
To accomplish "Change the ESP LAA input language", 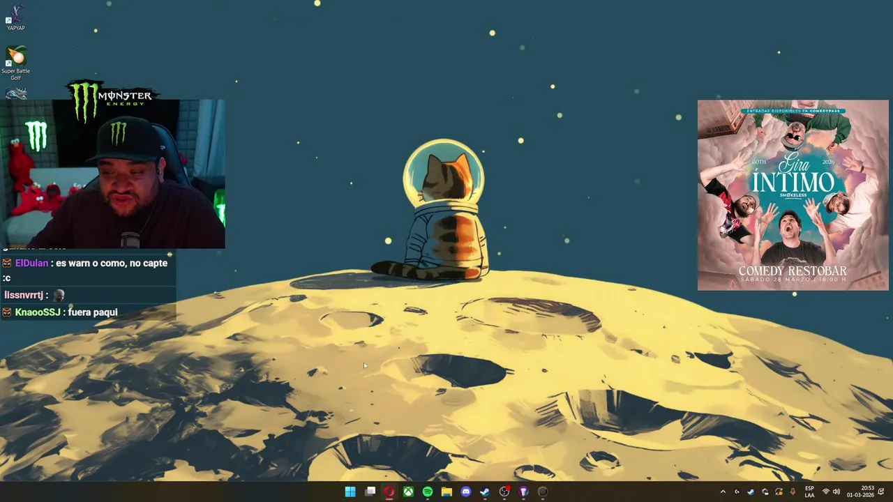I will pyautogui.click(x=809, y=492).
